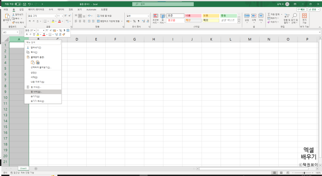
Task: Click the 공유 (Share) button
Action: pos(314,10)
